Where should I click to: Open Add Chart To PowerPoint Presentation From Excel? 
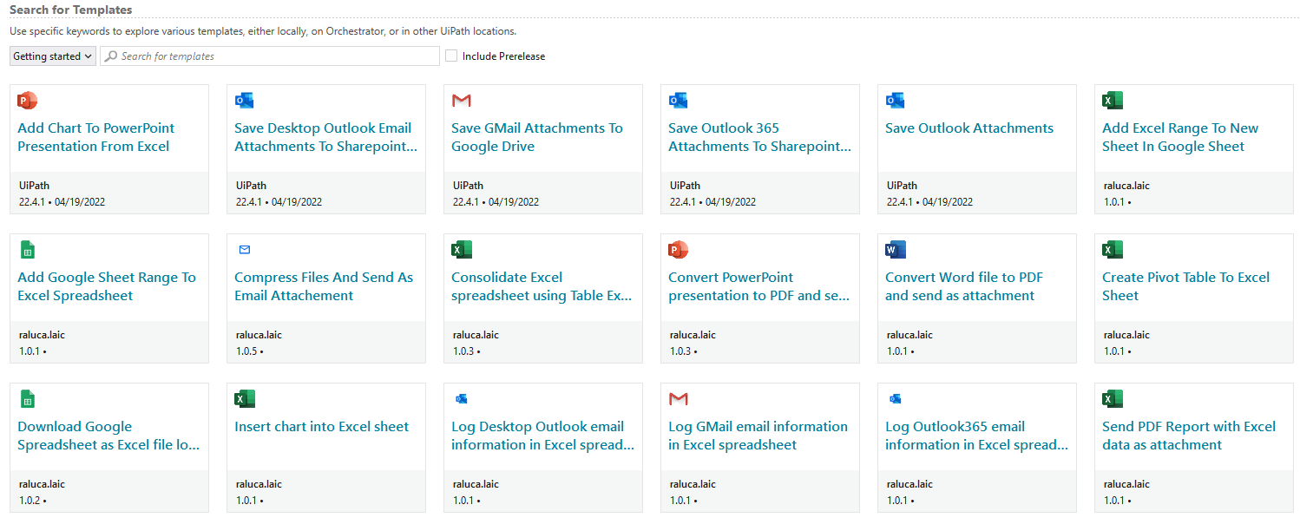pyautogui.click(x=96, y=137)
